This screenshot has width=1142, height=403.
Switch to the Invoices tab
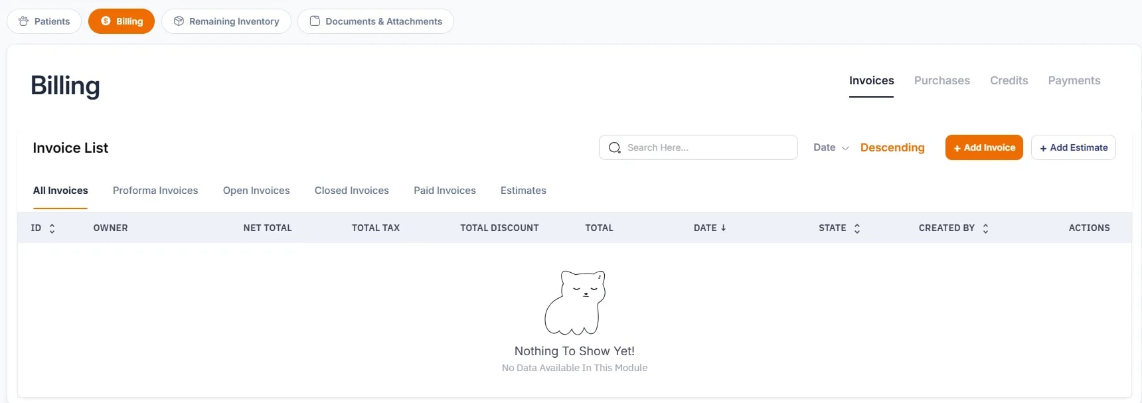[871, 80]
